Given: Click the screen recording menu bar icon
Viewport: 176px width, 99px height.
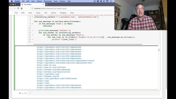Looking at the screenshot, I should tap(95, 1).
